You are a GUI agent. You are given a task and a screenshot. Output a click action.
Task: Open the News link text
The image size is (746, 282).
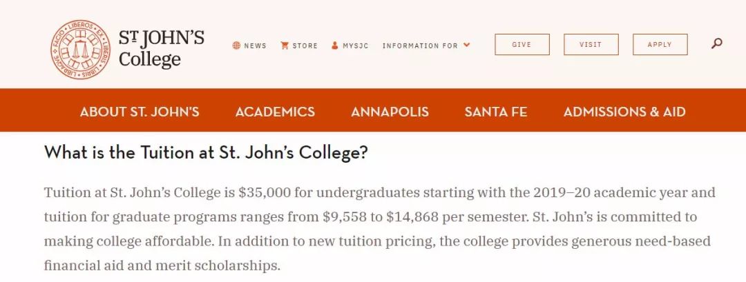(255, 46)
